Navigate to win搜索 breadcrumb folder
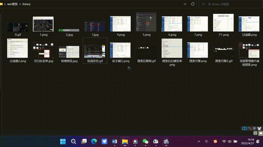Viewport: 263px width, 147px height. 12,4
